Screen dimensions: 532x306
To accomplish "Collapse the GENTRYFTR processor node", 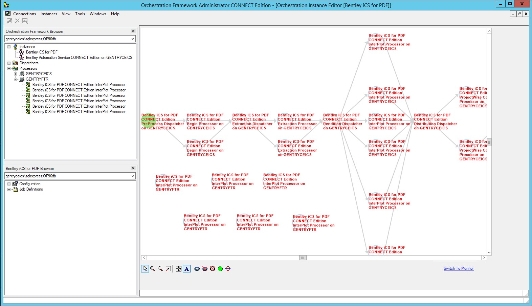I will 16,79.
